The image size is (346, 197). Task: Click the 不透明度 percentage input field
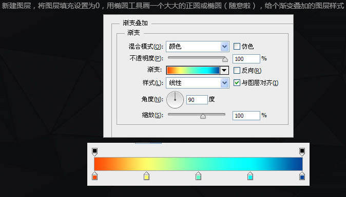246,59
